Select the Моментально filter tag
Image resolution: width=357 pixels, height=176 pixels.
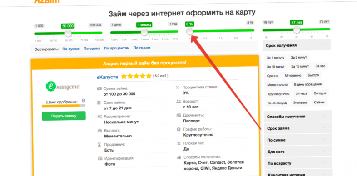click(x=278, y=85)
